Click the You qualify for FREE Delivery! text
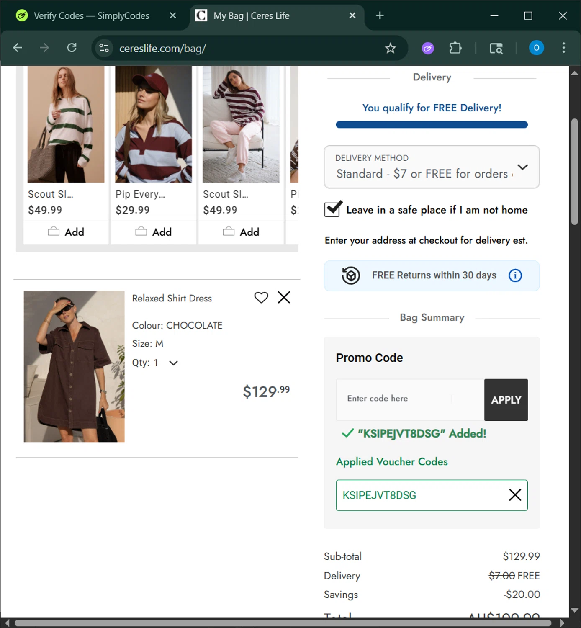The image size is (581, 628). click(x=432, y=108)
